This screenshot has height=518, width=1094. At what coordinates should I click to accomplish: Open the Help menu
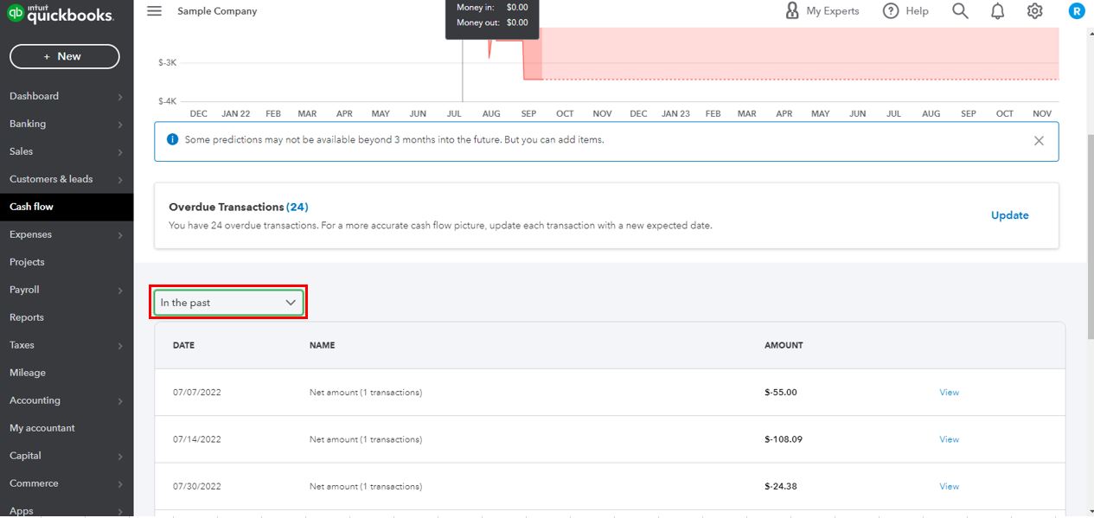[905, 11]
